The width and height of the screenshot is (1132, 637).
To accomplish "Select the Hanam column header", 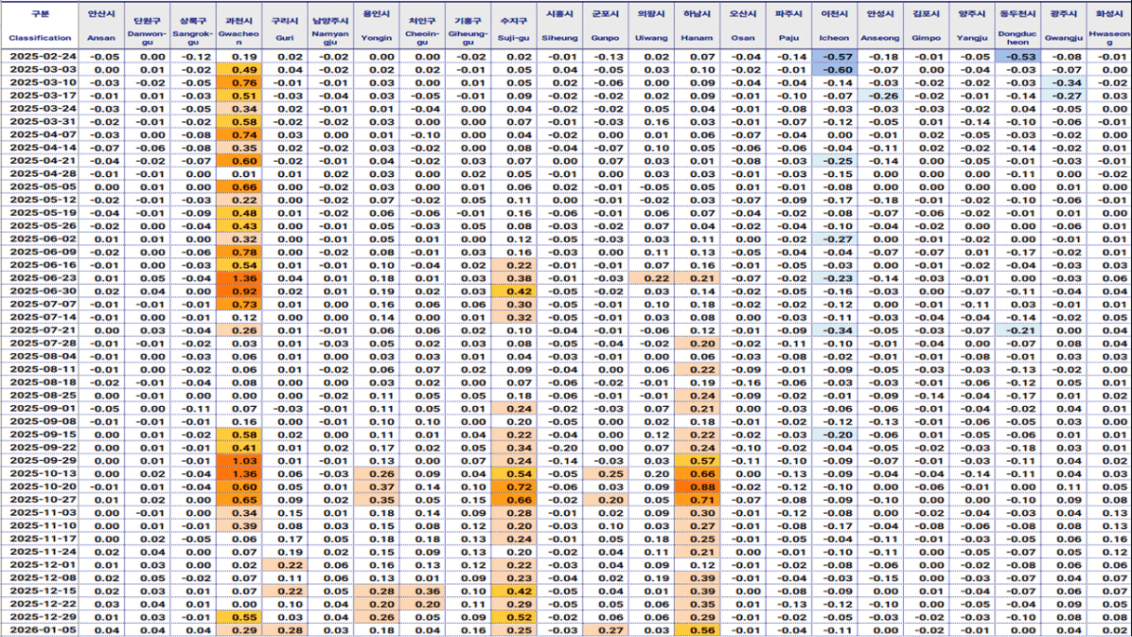I will (x=697, y=26).
